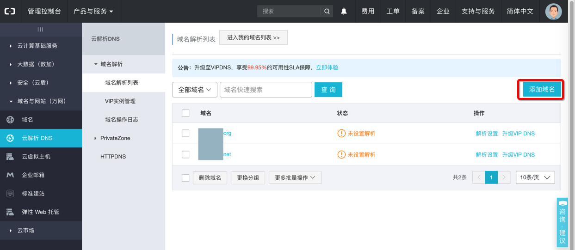
Task: Expand the PrivateZone tree item
Action: [95, 138]
